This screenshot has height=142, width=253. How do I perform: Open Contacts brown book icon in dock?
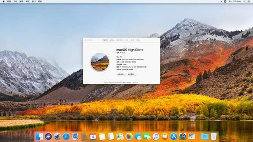[84, 136]
